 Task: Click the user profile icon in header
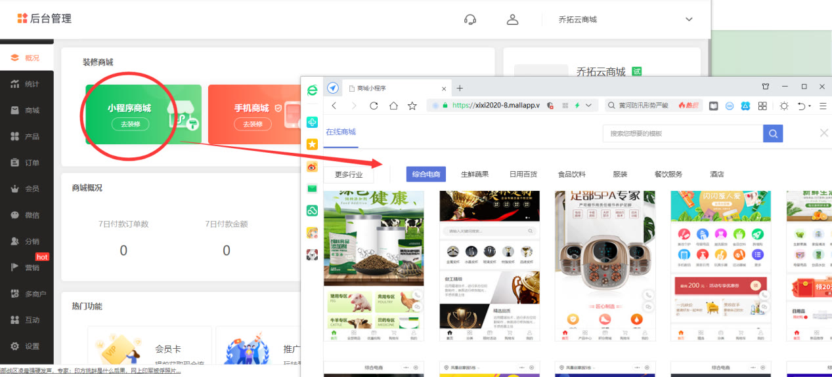[x=513, y=20]
